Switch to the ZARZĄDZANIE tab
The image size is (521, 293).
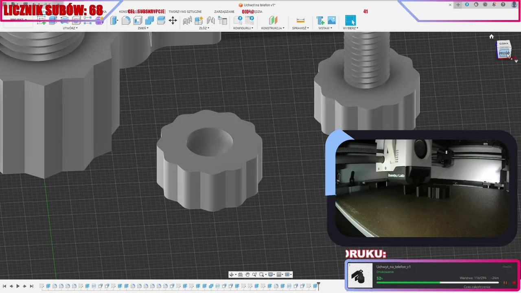tap(224, 12)
